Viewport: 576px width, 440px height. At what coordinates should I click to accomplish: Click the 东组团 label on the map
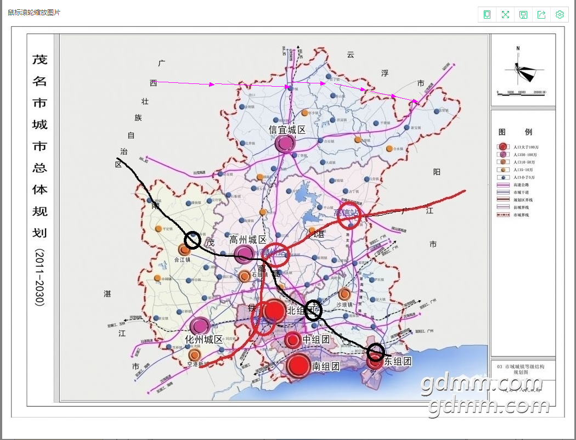click(x=398, y=361)
